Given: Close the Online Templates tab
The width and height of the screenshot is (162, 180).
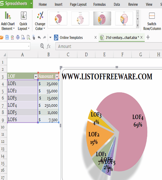Looking at the screenshot, I should tap(95, 38).
